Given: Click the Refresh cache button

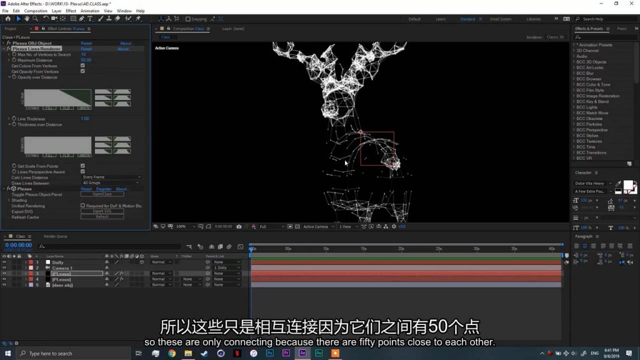Looking at the screenshot, I should point(102,217).
